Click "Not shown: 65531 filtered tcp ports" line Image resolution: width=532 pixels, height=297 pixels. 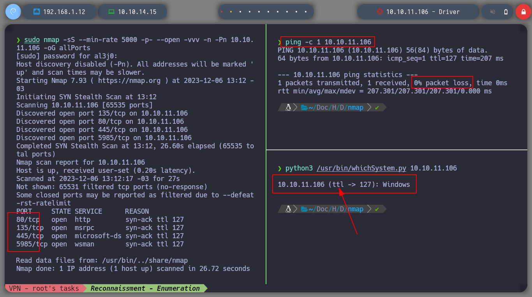(112, 187)
